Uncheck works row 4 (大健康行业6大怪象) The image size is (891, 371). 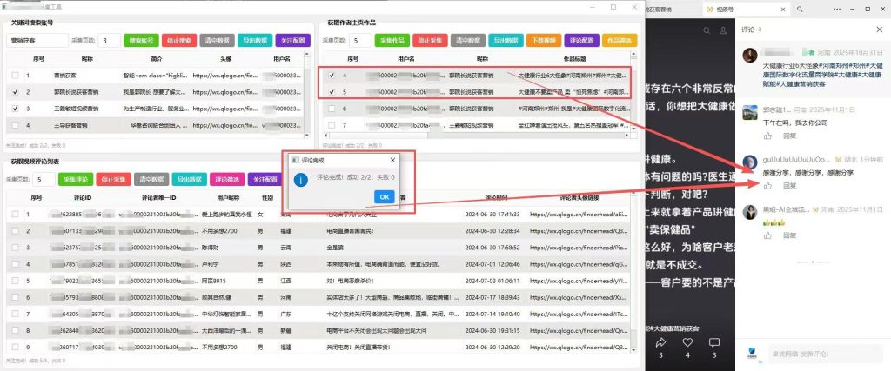pos(332,75)
